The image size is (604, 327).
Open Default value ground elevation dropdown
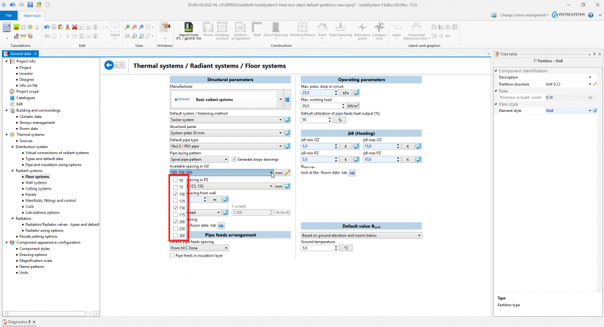click(x=419, y=235)
